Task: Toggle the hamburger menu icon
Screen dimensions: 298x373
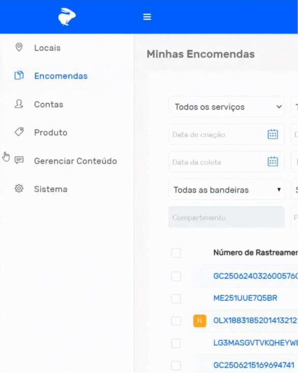Action: tap(147, 17)
